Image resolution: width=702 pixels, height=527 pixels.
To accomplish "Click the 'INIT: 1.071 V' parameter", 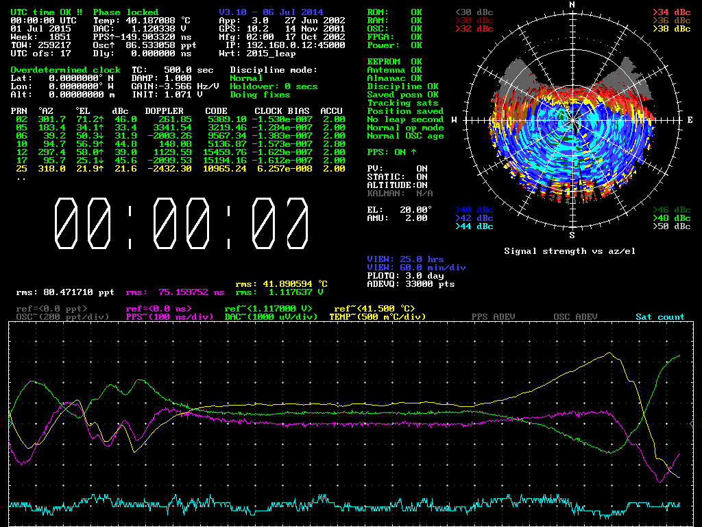I will coord(167,95).
